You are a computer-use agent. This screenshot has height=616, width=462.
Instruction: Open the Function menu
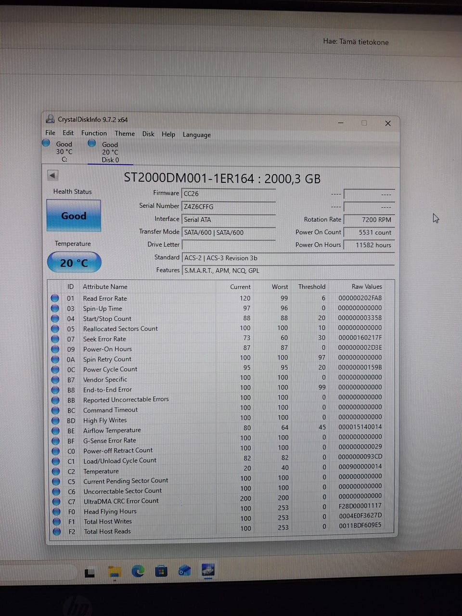(x=94, y=133)
